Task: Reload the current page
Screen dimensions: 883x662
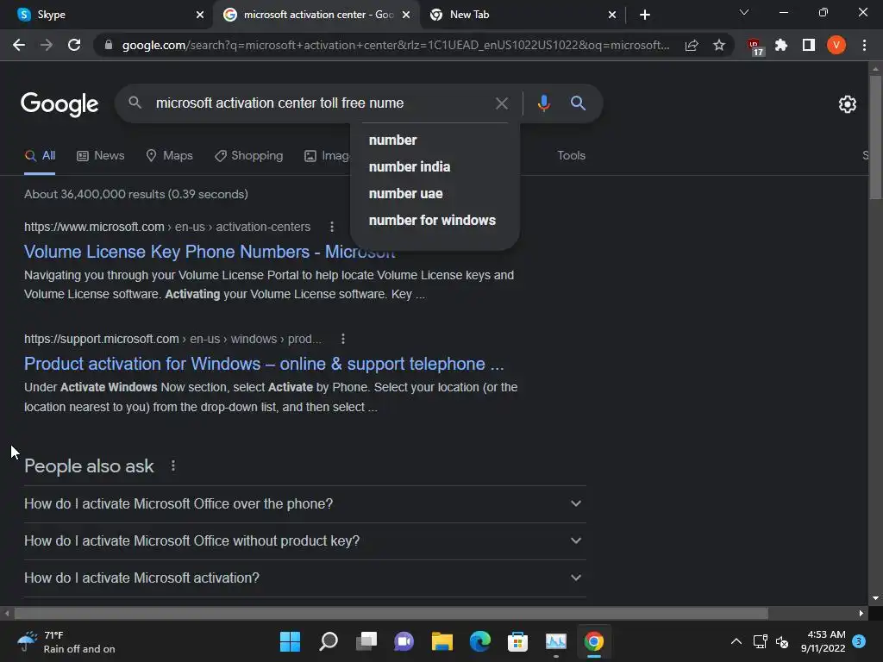Action: coord(74,45)
